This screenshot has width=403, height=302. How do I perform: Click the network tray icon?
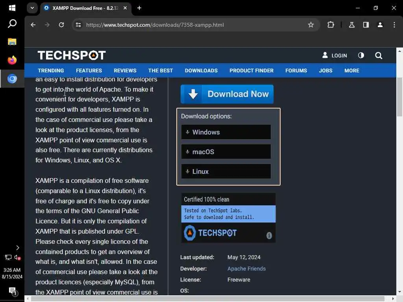point(8,257)
